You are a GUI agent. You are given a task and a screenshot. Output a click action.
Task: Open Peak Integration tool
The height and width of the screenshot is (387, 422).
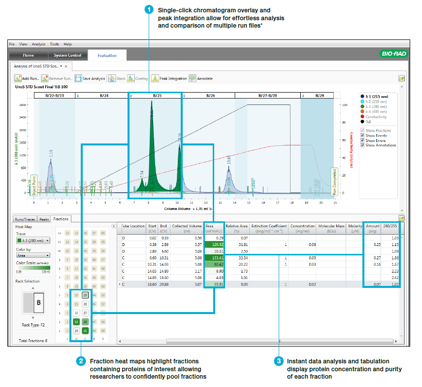pyautogui.click(x=155, y=78)
